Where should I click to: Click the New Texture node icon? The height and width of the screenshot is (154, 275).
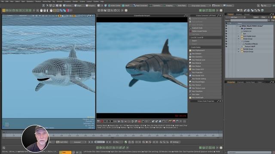pyautogui.click(x=190, y=85)
